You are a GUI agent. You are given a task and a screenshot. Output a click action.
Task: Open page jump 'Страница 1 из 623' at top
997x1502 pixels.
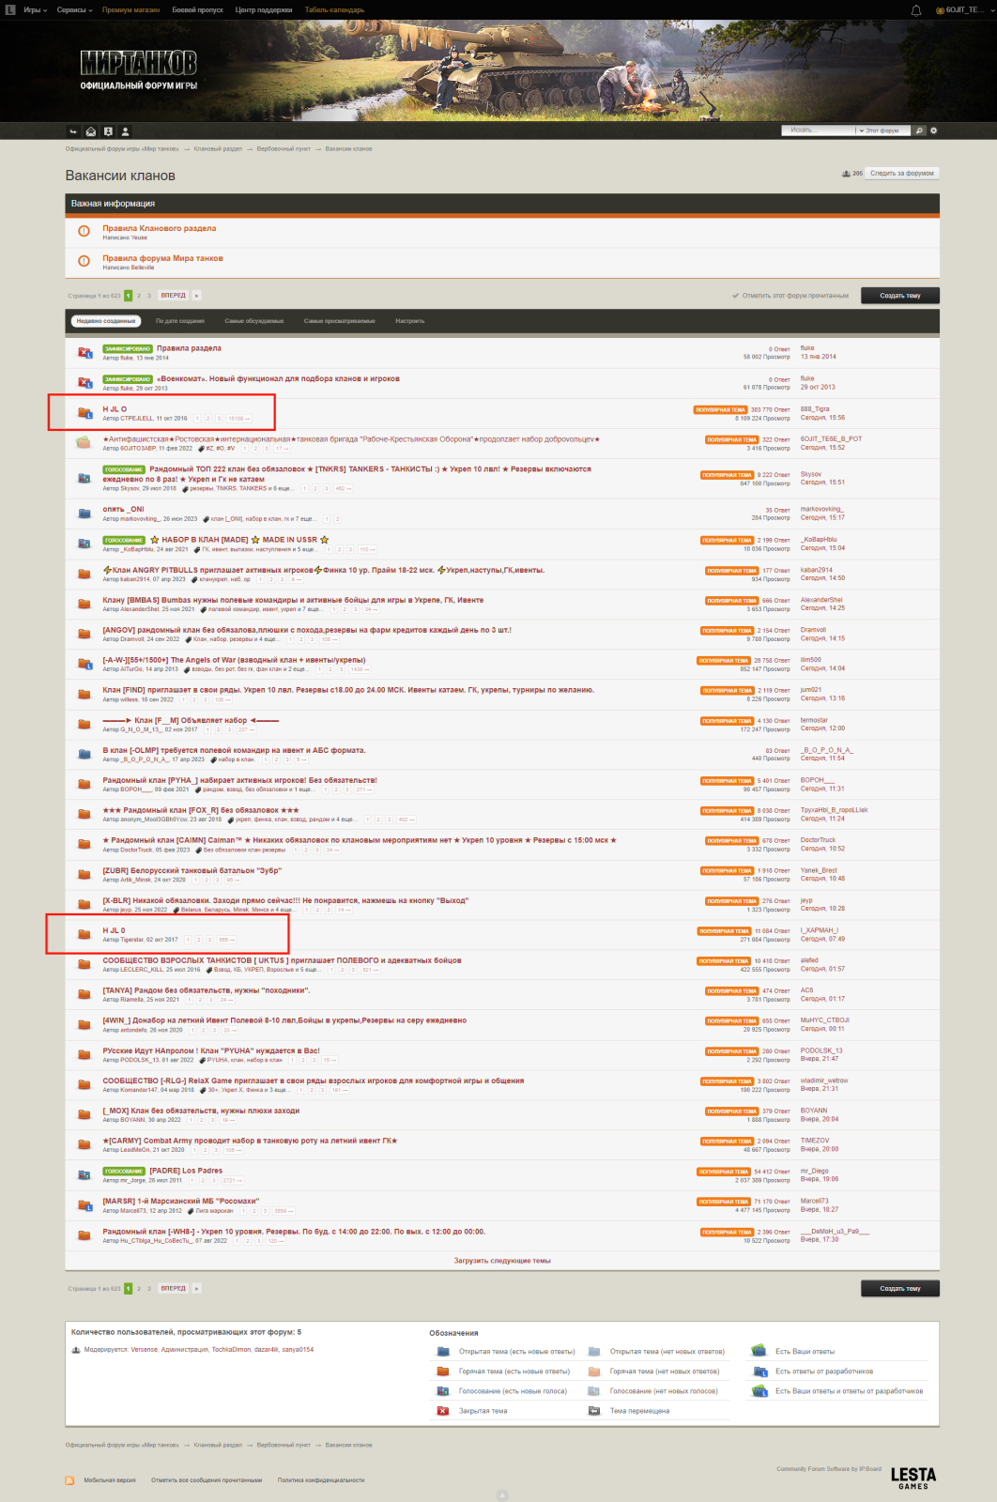[x=94, y=296]
